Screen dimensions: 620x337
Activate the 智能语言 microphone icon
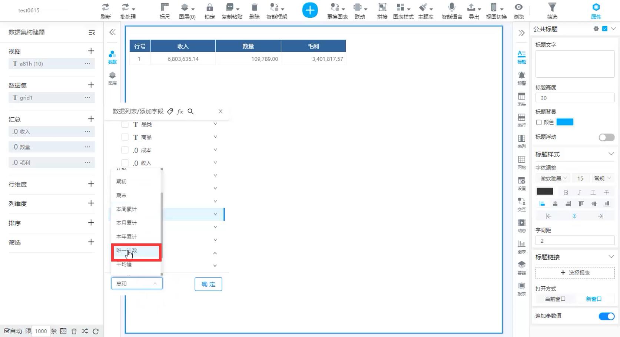451,7
